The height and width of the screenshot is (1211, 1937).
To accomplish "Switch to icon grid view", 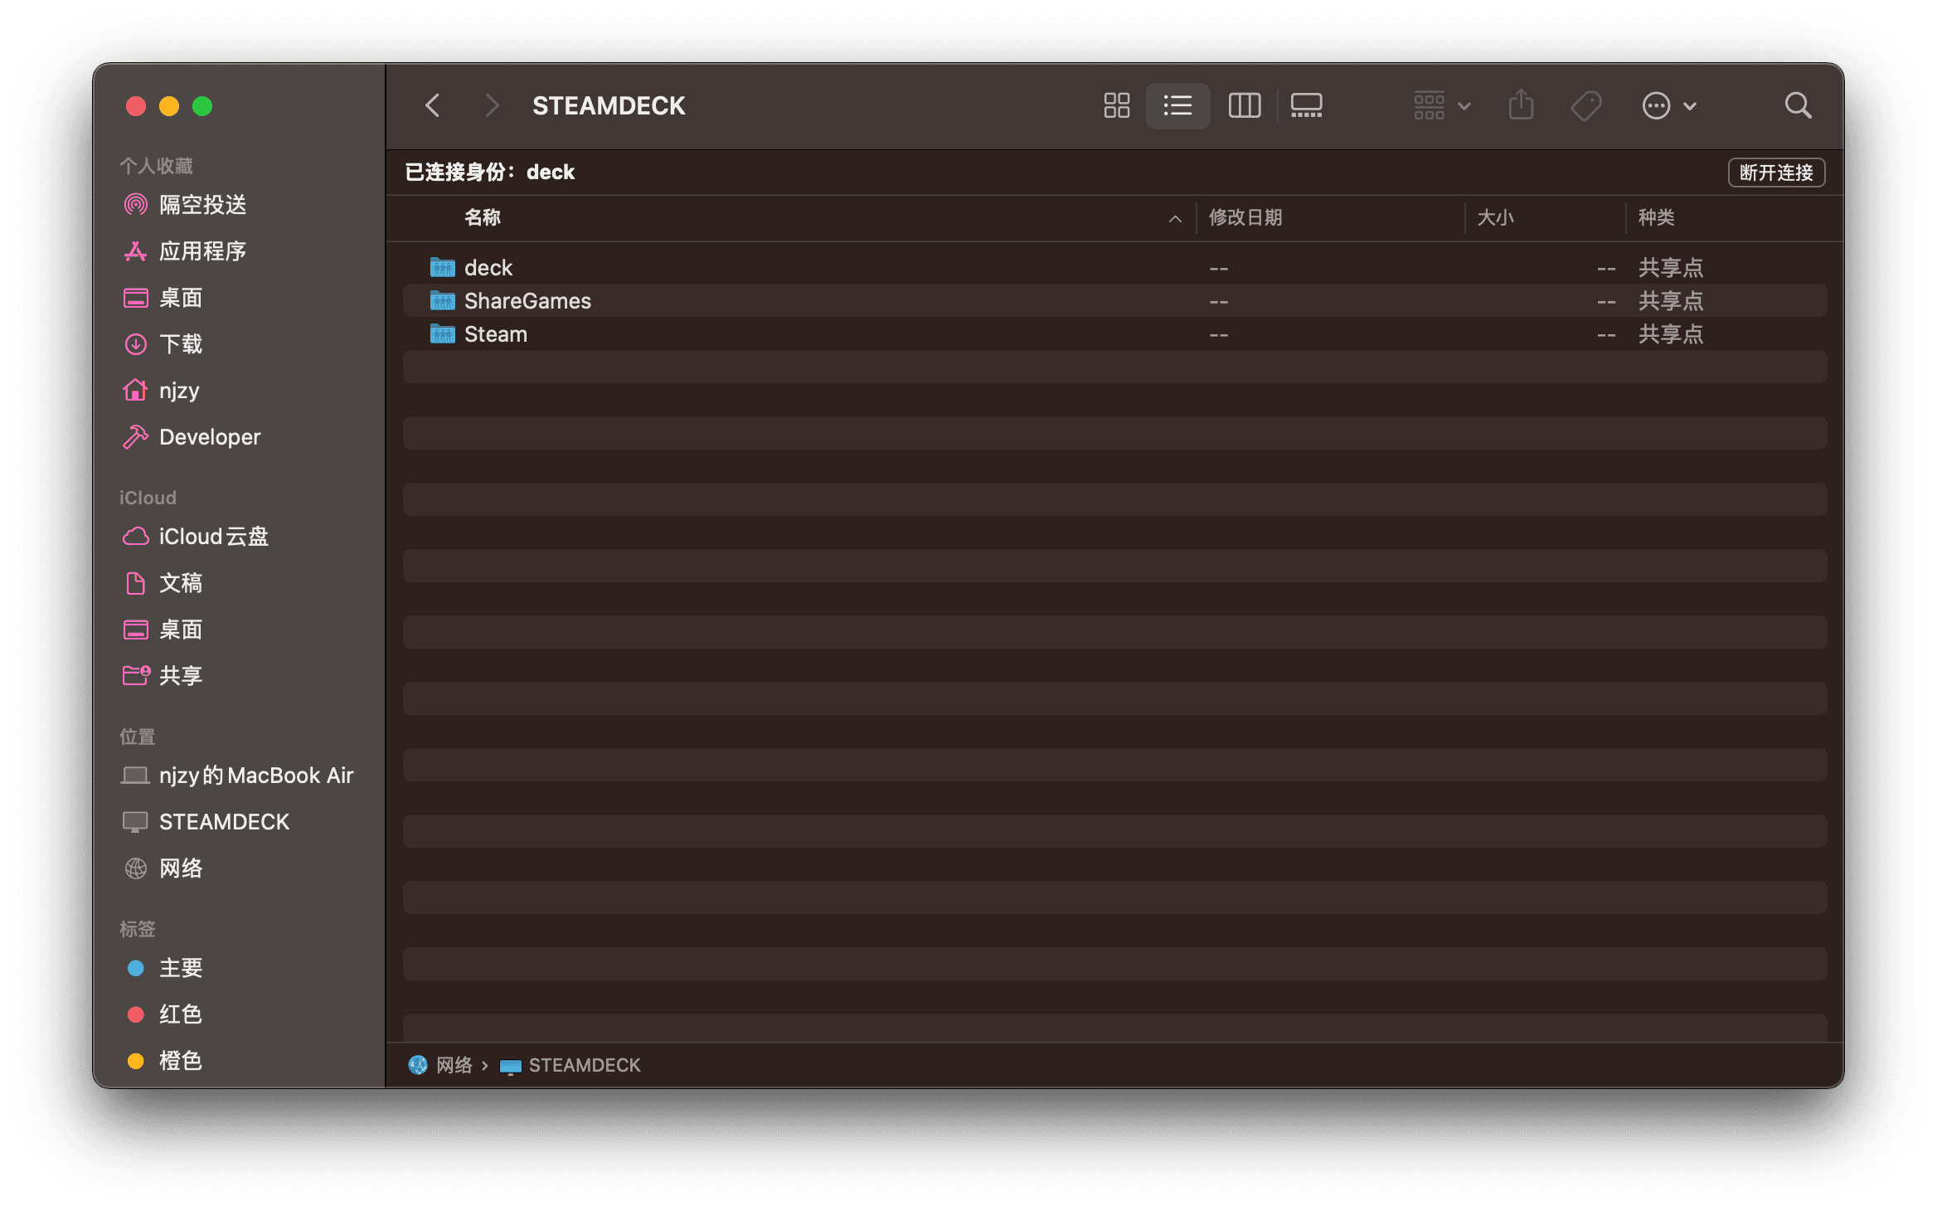I will (x=1116, y=105).
